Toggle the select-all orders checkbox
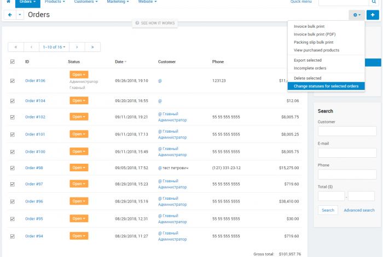 pos(13,62)
